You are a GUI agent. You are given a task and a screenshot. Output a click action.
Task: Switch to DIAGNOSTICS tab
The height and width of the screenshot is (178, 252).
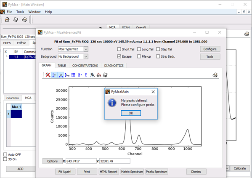click(114, 66)
